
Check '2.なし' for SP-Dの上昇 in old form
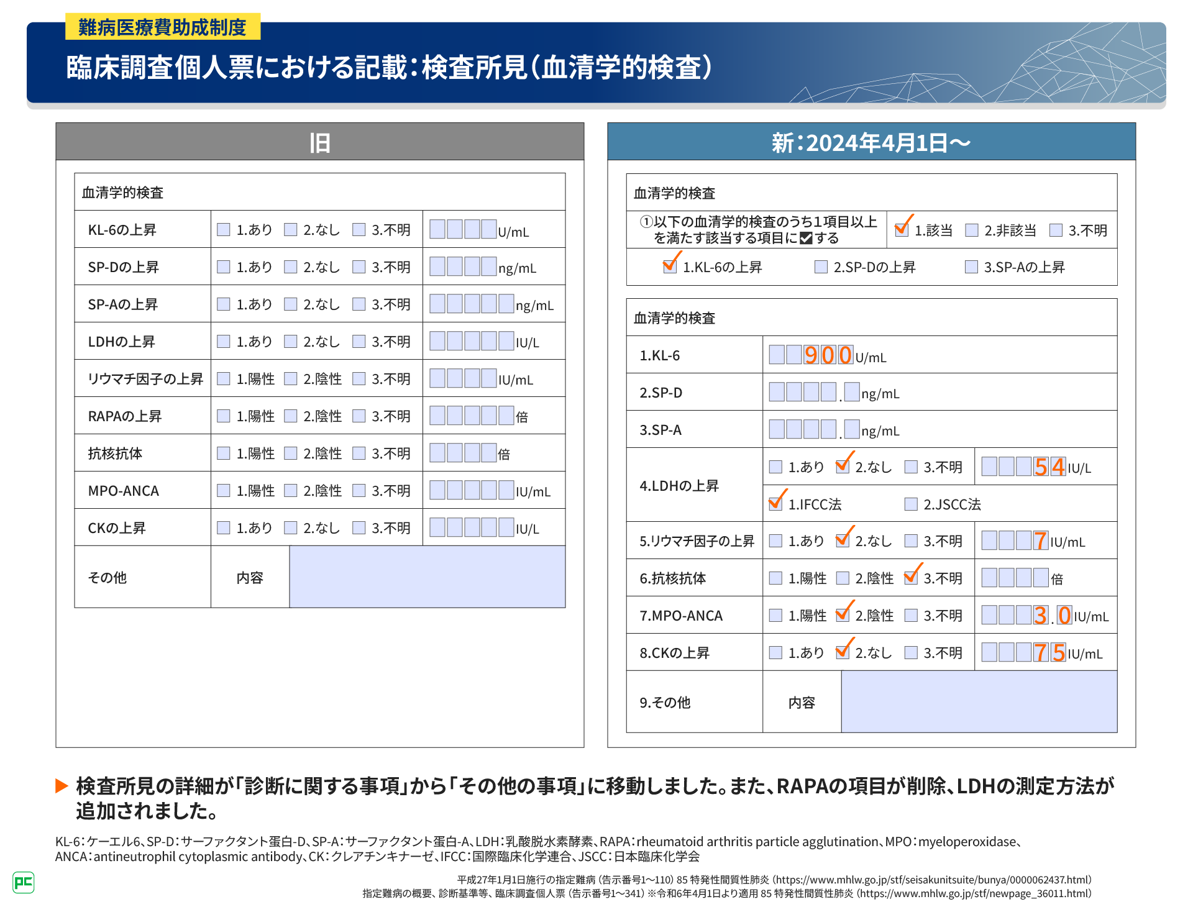click(290, 267)
